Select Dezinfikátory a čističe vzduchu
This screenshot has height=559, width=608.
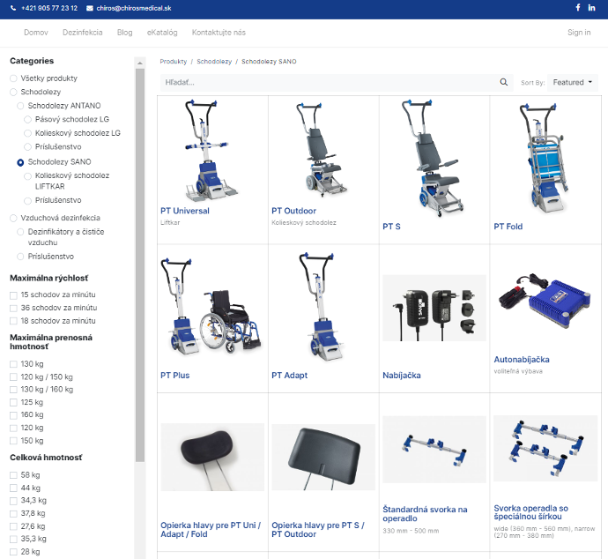click(20, 232)
